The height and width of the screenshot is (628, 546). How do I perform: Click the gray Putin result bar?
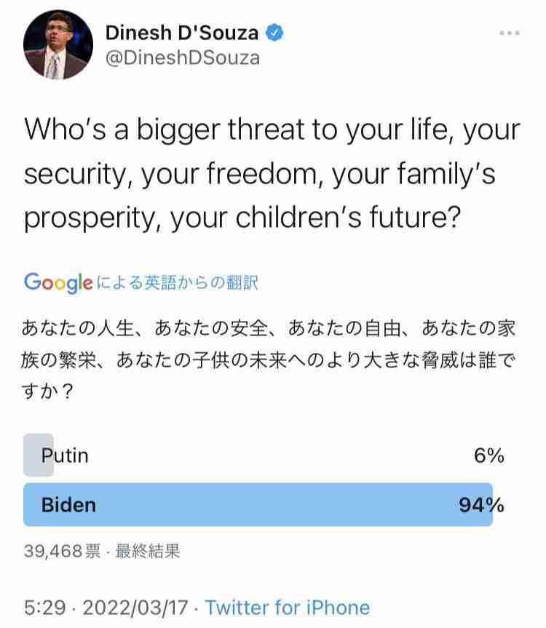(x=39, y=455)
